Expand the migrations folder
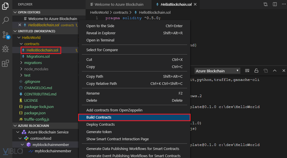 [x=21, y=63]
